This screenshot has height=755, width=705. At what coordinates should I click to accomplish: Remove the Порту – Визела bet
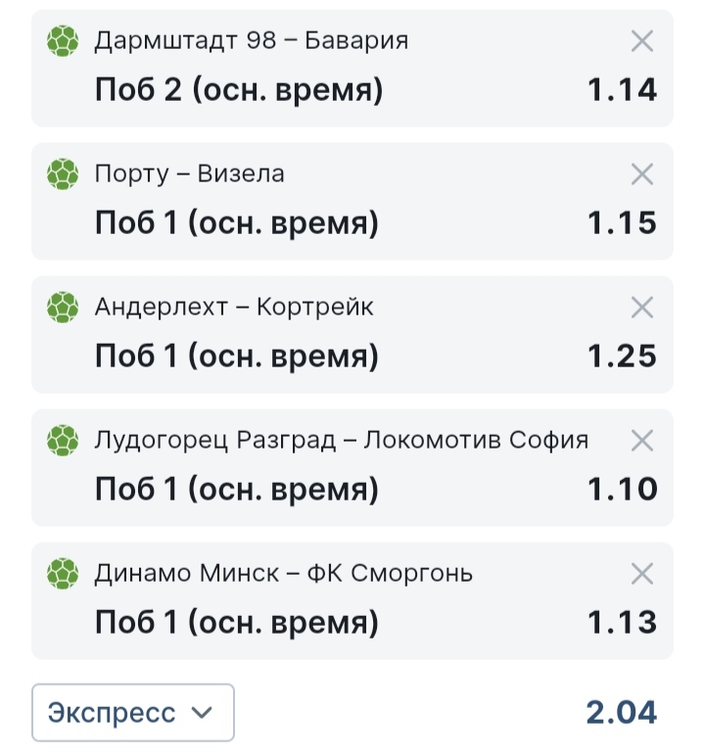pyautogui.click(x=642, y=174)
